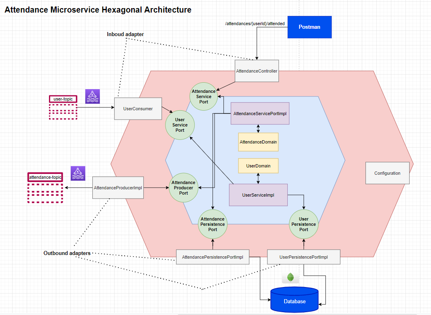This screenshot has width=431, height=315.
Task: Select the User Service Port circle
Action: click(180, 125)
